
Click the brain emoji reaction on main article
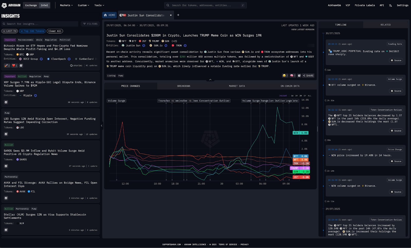(293, 76)
